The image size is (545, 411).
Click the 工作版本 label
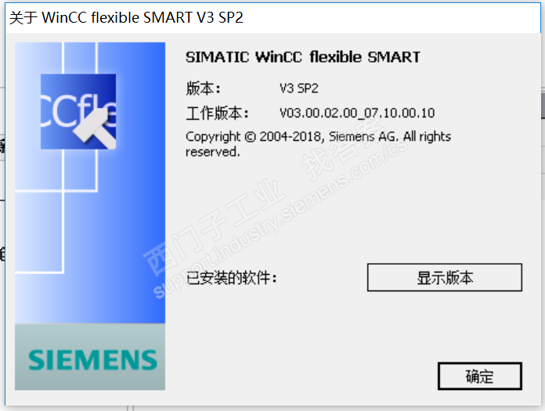[x=217, y=113]
